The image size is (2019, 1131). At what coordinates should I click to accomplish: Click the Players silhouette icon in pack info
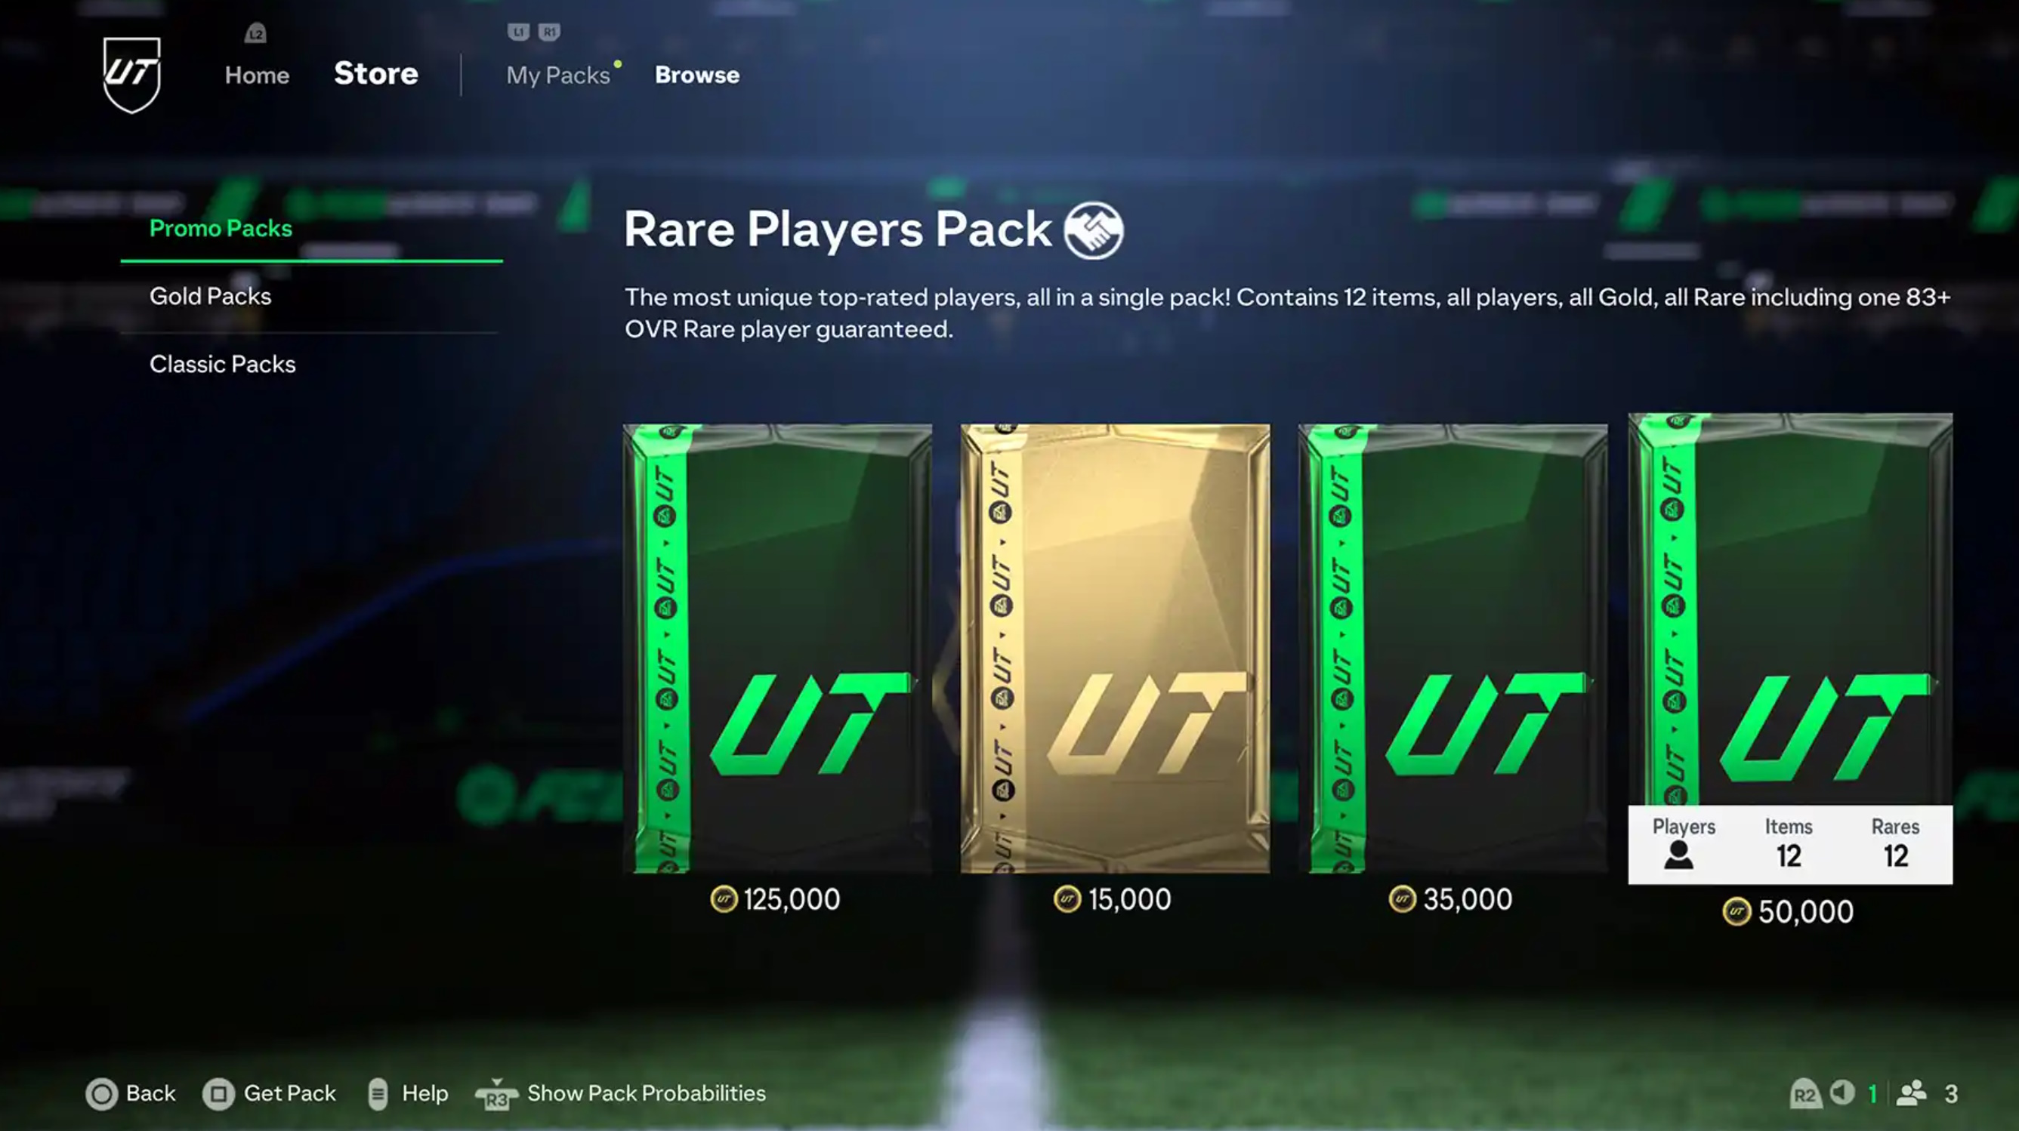(x=1678, y=855)
